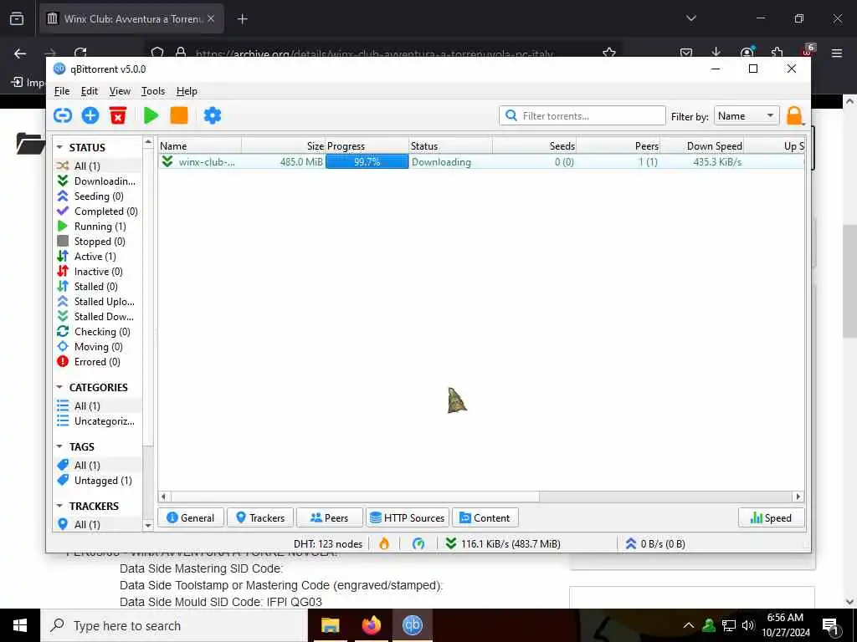Select Checking (0) filter
The height and width of the screenshot is (642, 857).
[x=97, y=331]
